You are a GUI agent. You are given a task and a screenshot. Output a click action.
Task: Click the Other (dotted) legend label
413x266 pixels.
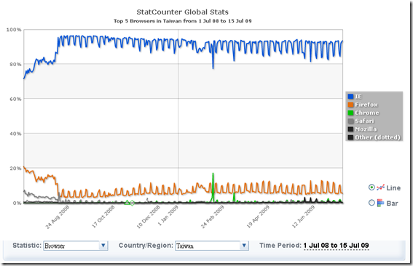click(x=378, y=137)
